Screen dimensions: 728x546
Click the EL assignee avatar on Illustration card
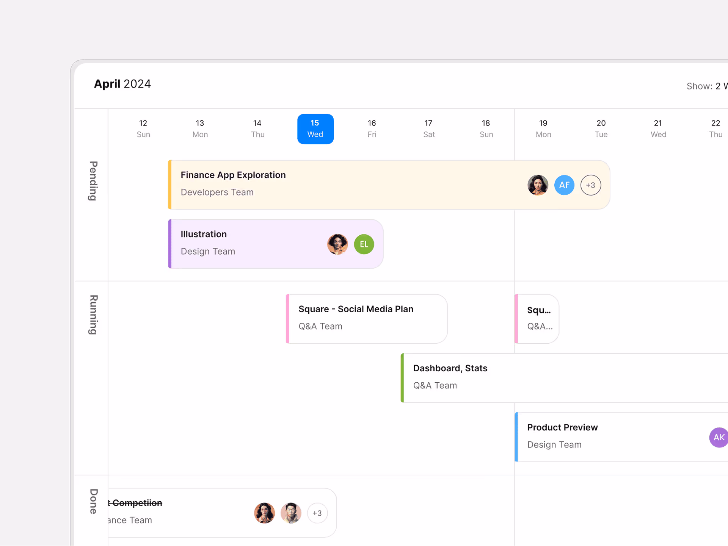pos(364,244)
